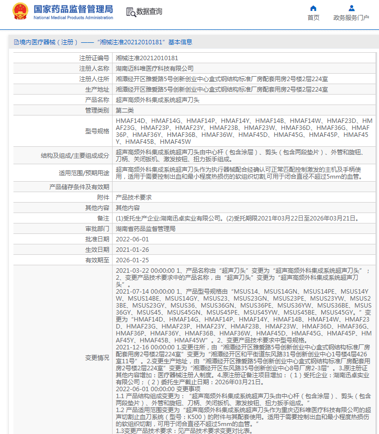
Task: Go to 首页 home icon
Action: click(x=313, y=8)
